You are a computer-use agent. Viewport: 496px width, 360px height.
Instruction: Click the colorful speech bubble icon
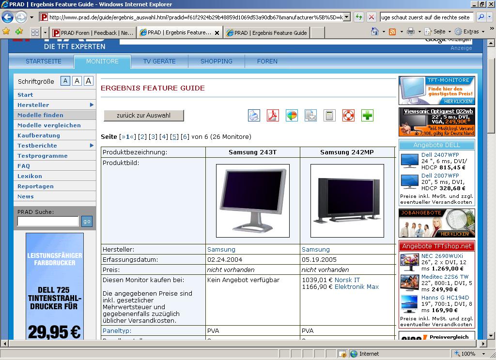292,116
